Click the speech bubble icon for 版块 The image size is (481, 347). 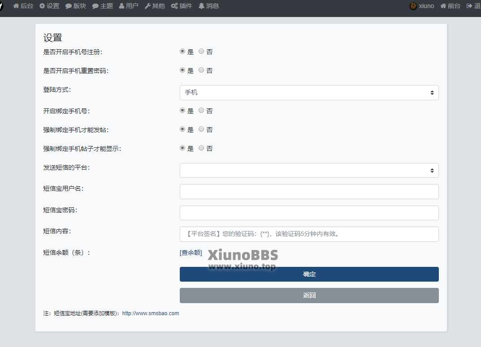click(x=69, y=6)
